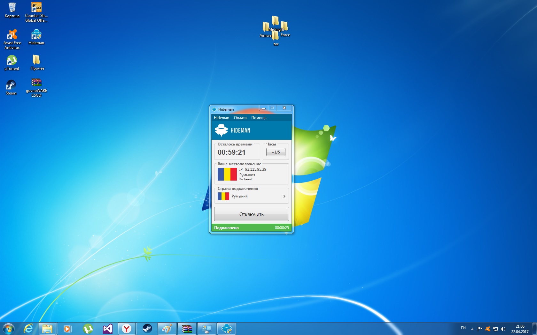Image resolution: width=537 pixels, height=335 pixels.
Task: Switch to Hideman in the taskbar
Action: point(227,329)
